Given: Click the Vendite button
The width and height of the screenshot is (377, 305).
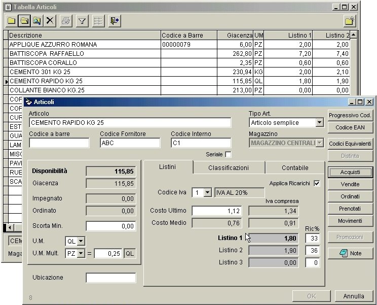Looking at the screenshot, I should click(350, 184).
